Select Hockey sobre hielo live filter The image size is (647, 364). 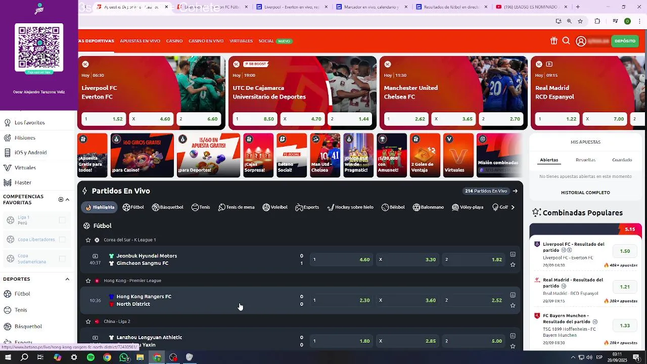pos(350,207)
